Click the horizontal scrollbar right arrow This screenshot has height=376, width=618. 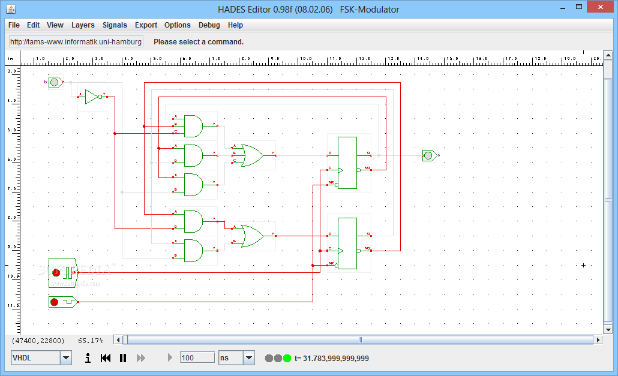598,340
